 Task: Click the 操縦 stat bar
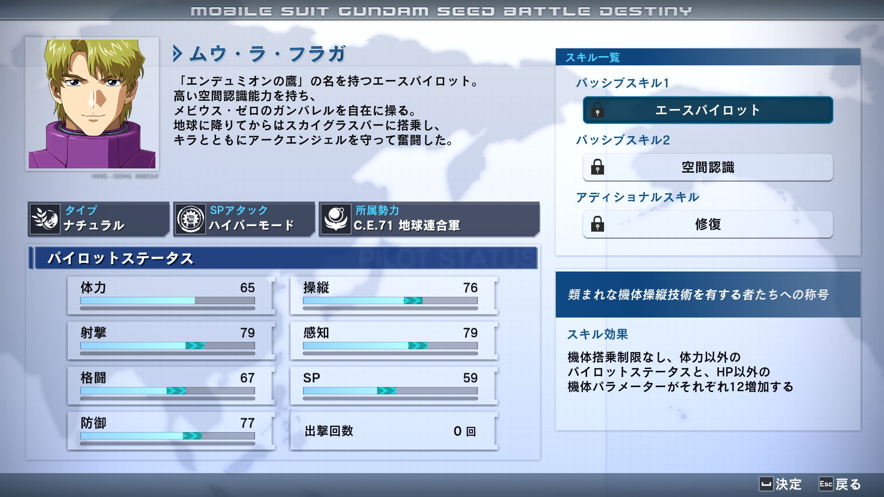[390, 301]
